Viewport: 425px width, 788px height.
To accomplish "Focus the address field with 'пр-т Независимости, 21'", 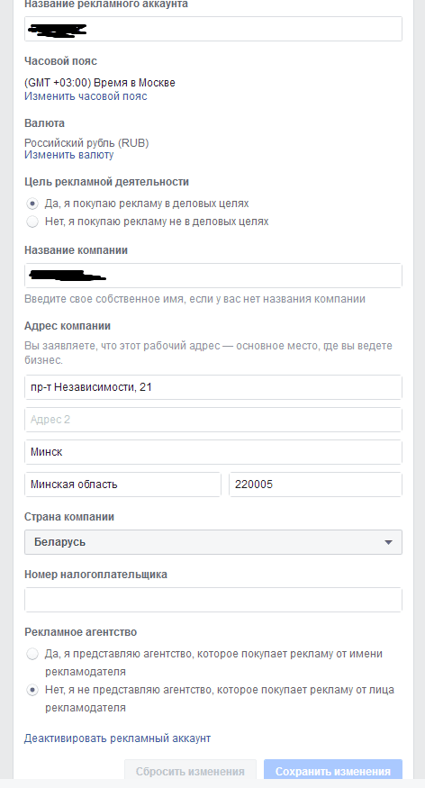I will tap(213, 387).
